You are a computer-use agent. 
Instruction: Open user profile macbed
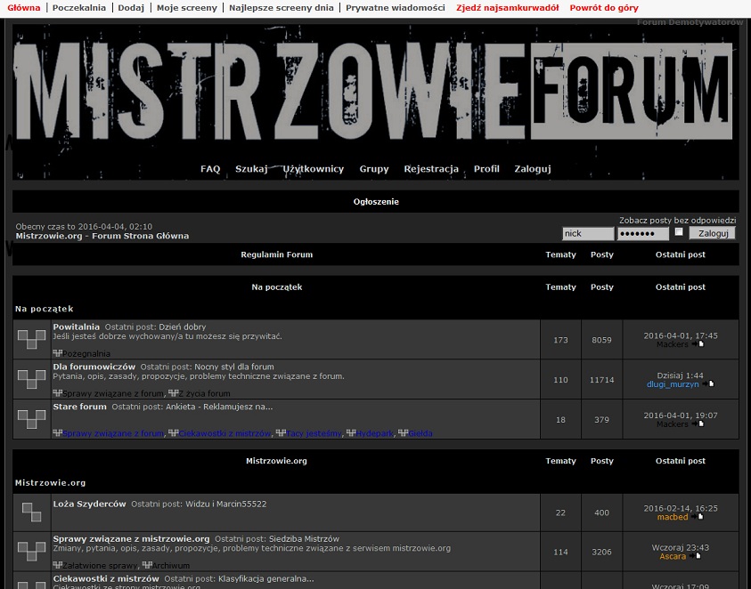pyautogui.click(x=673, y=517)
